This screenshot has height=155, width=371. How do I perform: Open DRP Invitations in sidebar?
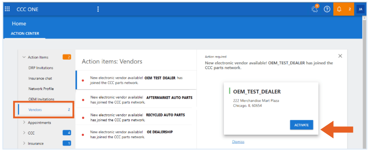41,68
